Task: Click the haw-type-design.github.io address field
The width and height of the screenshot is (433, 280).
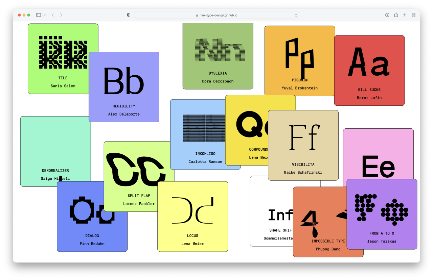Action: coord(216,15)
